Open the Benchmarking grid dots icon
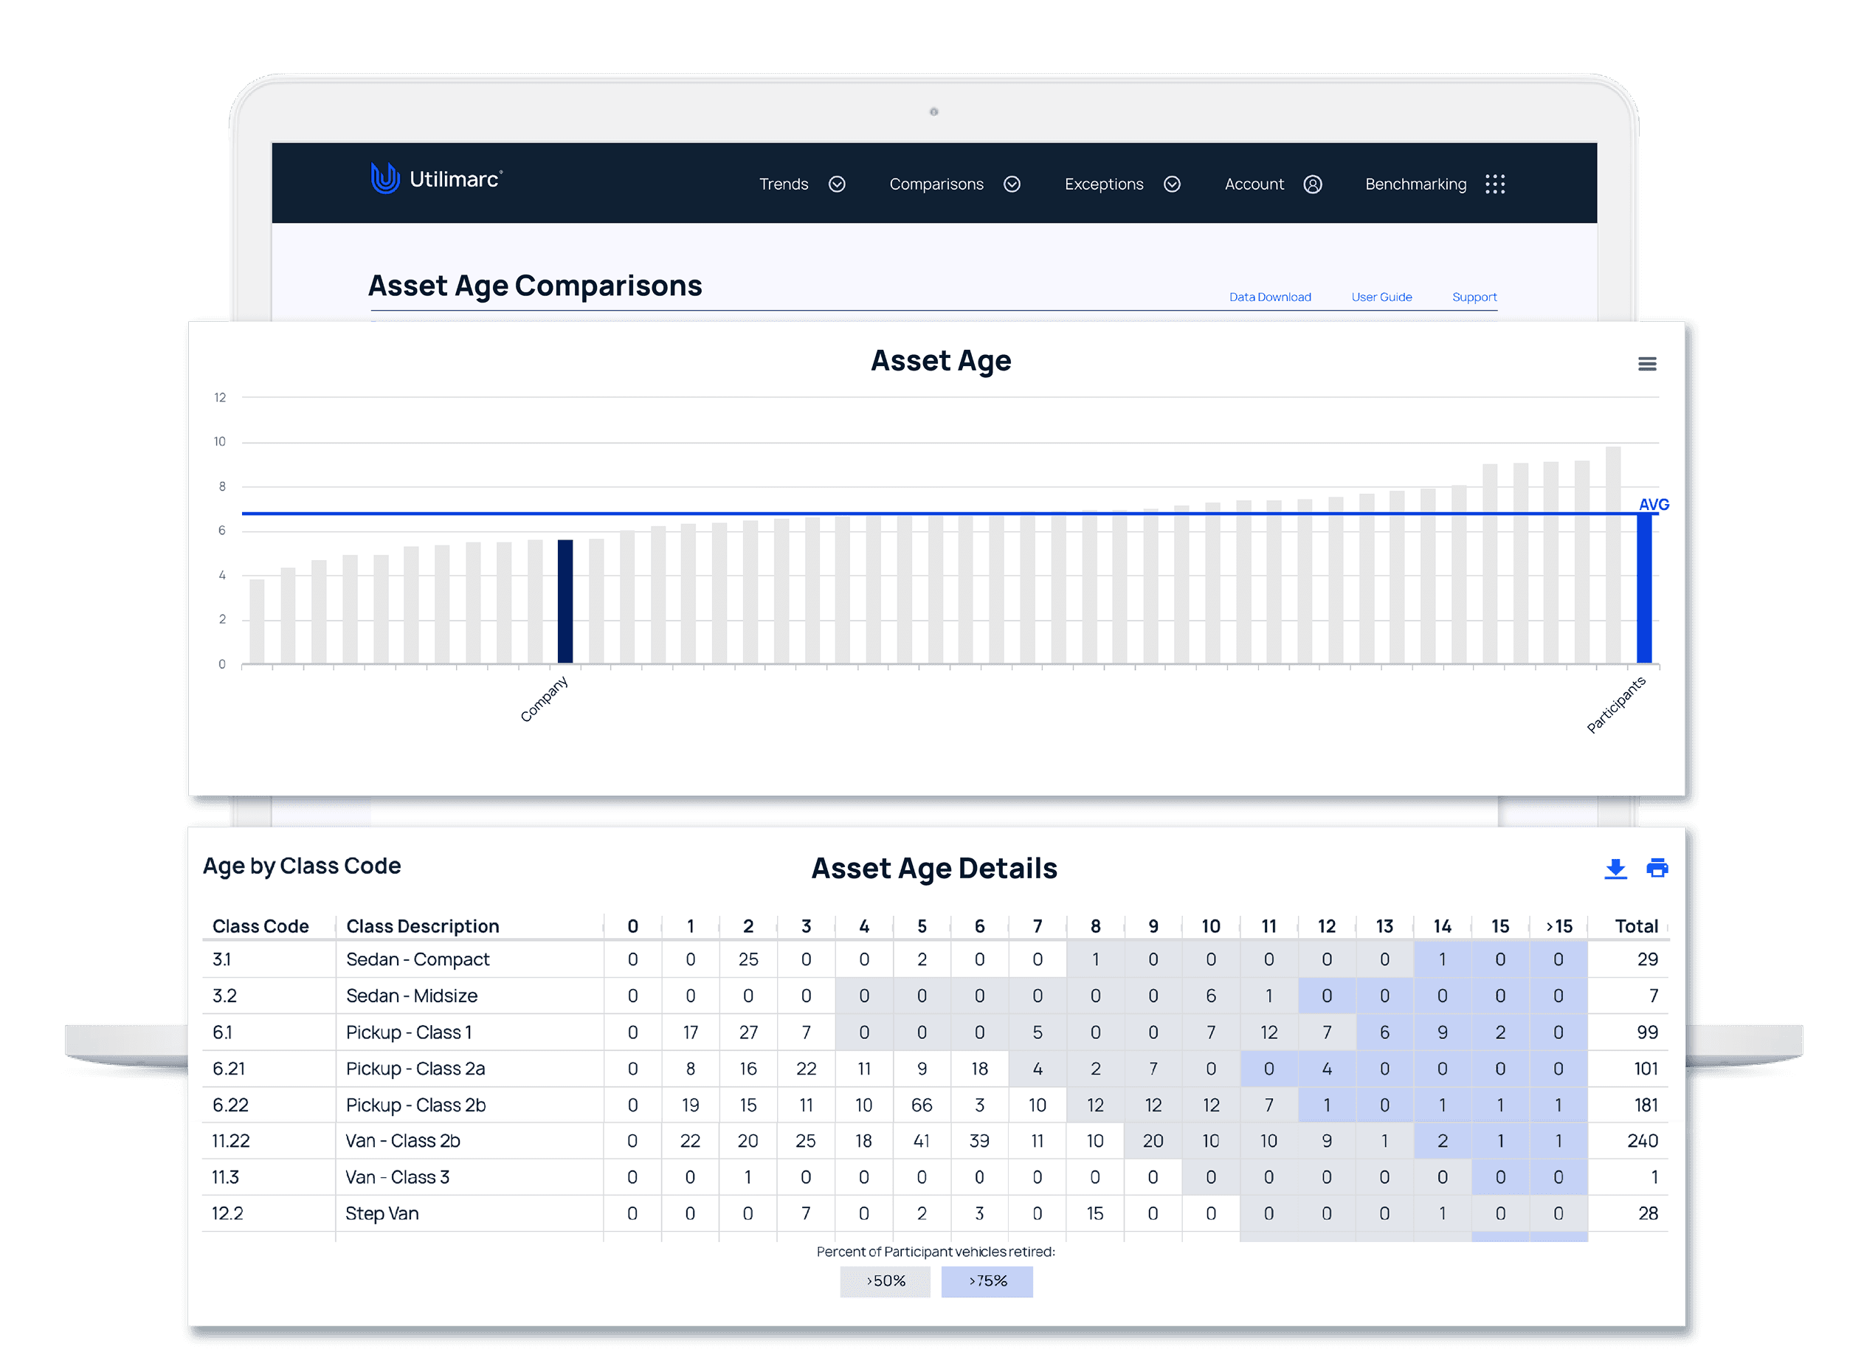Viewport: 1864px width, 1352px height. [1494, 184]
